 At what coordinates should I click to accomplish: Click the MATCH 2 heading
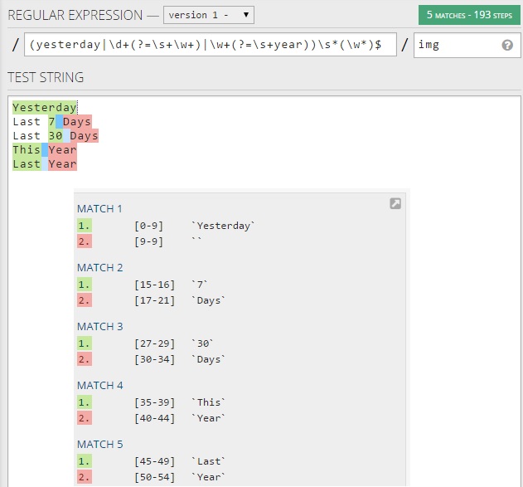(x=99, y=267)
